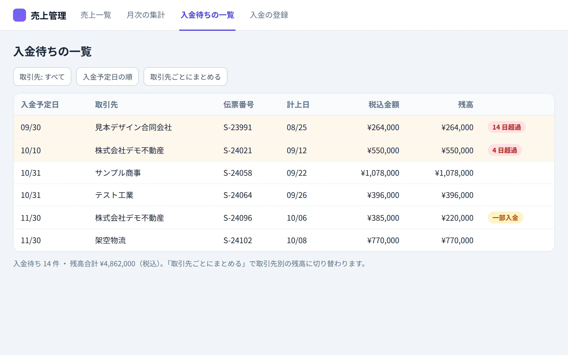Viewport: 568px width, 355px height.
Task: Click the 14 日超過 badge
Action: tap(506, 127)
